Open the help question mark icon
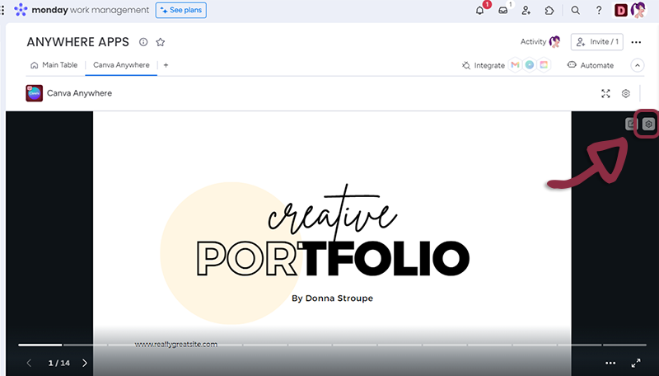This screenshot has width=659, height=376. (x=599, y=11)
